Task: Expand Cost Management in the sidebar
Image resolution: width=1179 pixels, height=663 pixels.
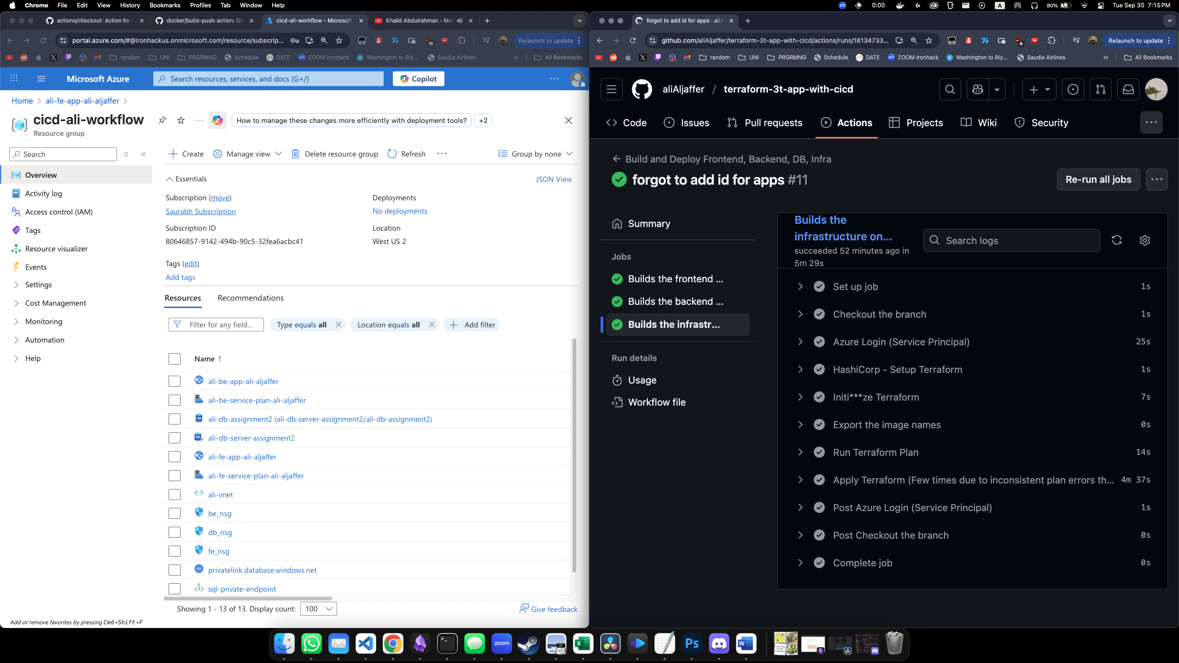Action: pos(55,303)
